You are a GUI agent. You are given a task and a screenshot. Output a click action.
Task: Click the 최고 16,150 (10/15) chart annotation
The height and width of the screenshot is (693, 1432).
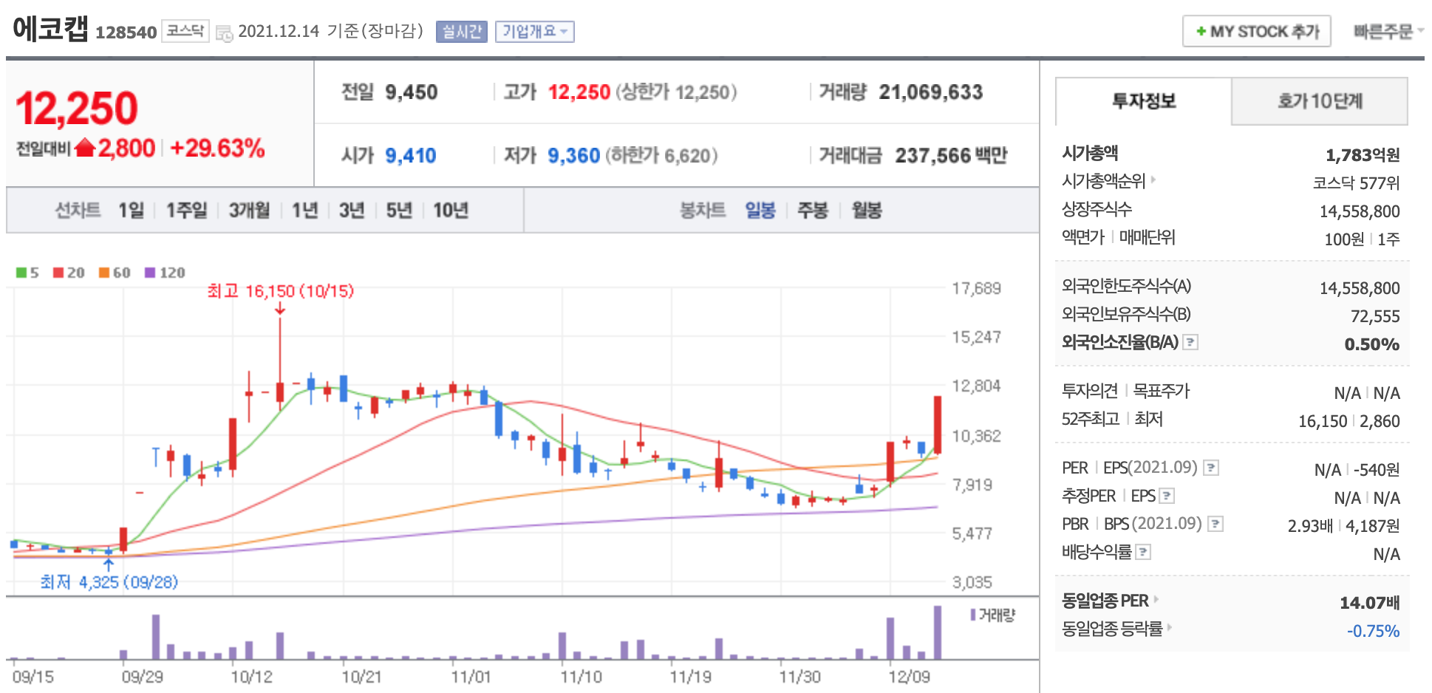[x=280, y=291]
